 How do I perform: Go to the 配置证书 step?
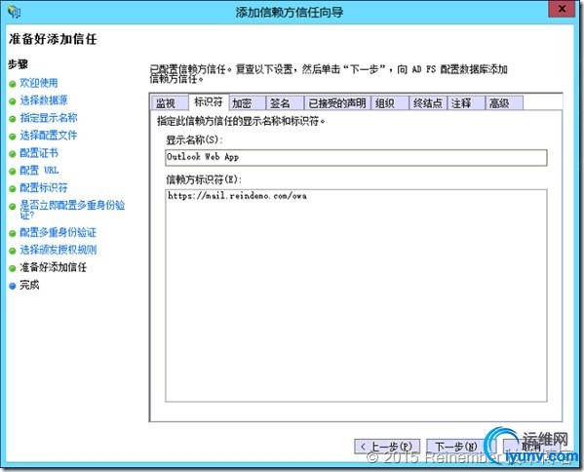(39, 153)
